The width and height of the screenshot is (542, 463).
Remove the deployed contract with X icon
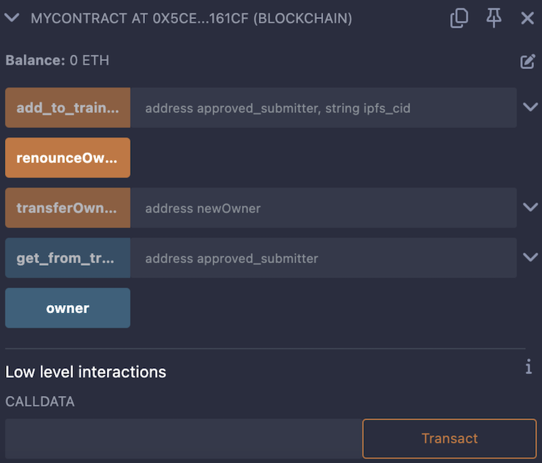[x=528, y=18]
